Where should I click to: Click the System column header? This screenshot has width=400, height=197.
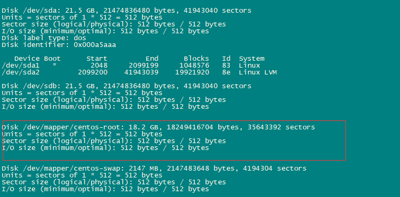pyautogui.click(x=252, y=59)
